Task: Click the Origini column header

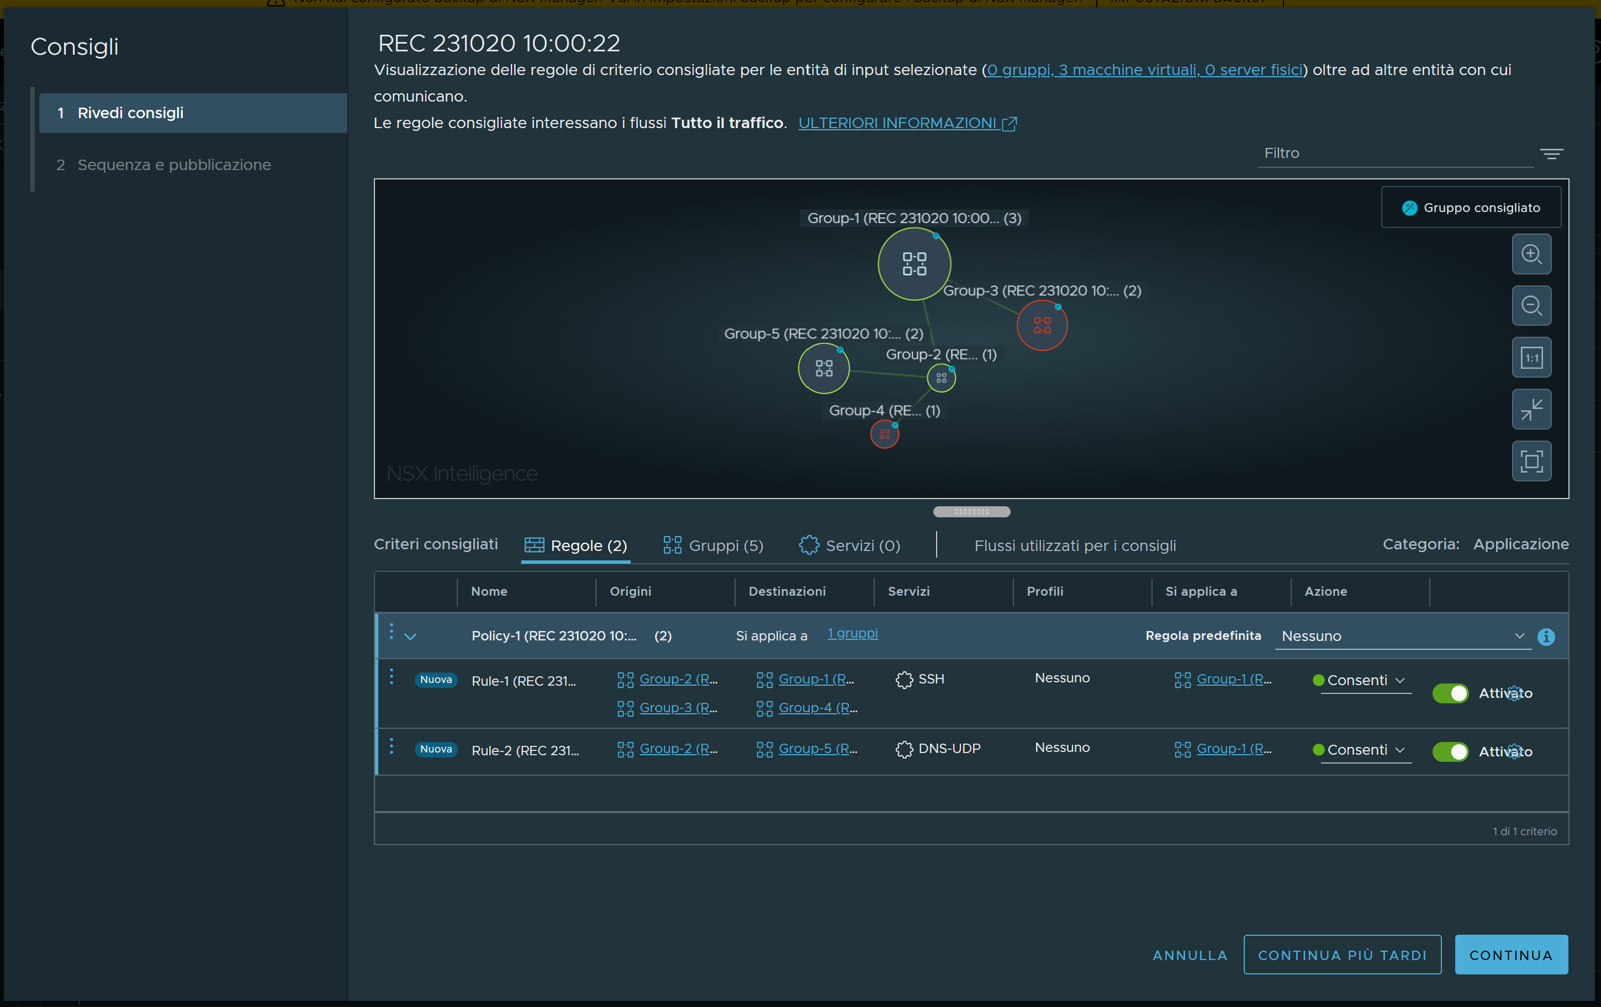Action: point(630,592)
